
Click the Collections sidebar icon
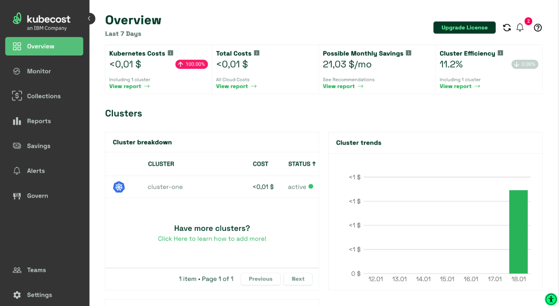coord(17,96)
